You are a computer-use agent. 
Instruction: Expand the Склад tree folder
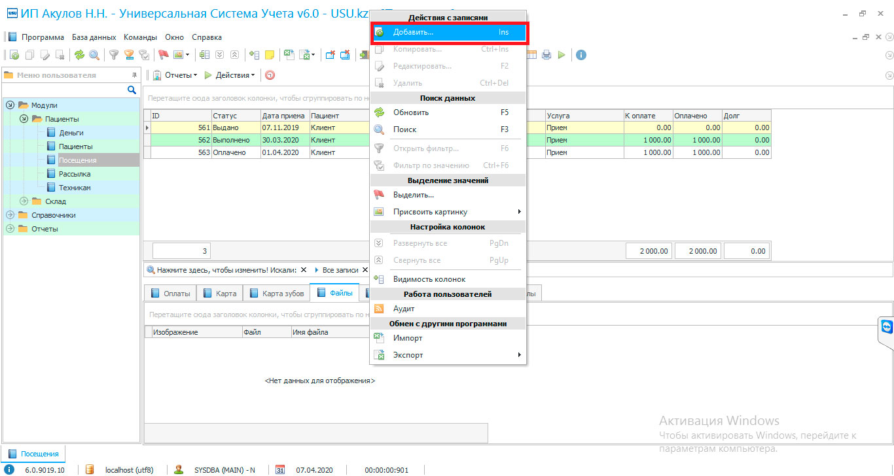[x=24, y=201]
